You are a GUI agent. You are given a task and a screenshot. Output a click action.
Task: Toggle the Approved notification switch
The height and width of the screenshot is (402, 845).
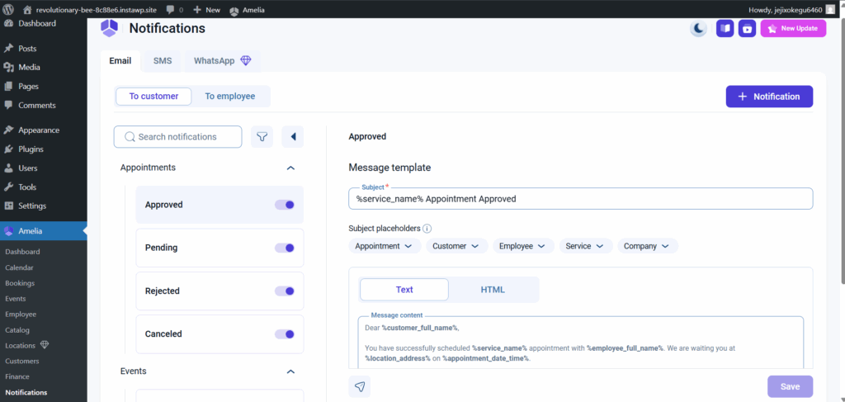(x=285, y=205)
